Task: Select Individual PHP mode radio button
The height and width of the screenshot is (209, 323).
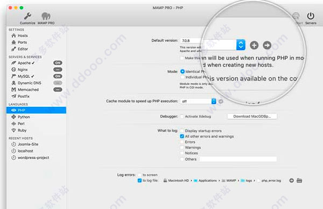Action: 182,77
